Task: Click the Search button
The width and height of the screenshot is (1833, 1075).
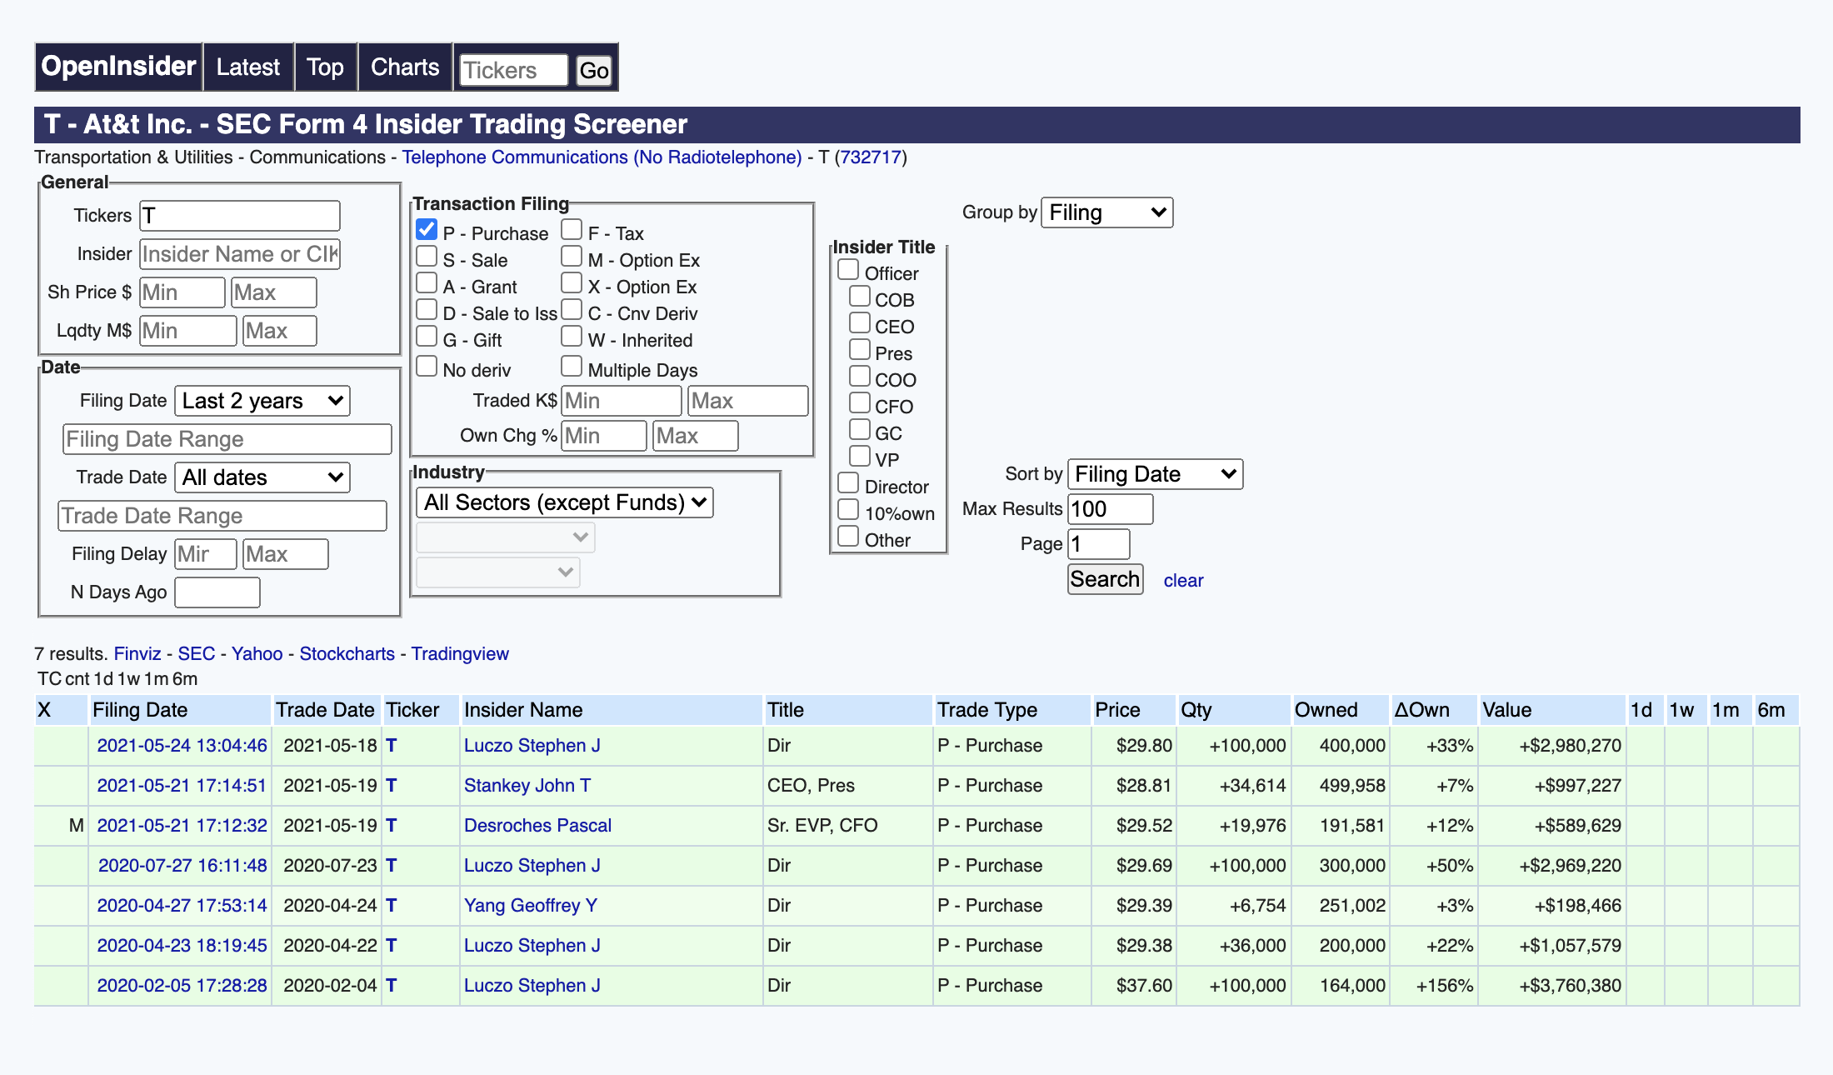Action: click(1105, 579)
